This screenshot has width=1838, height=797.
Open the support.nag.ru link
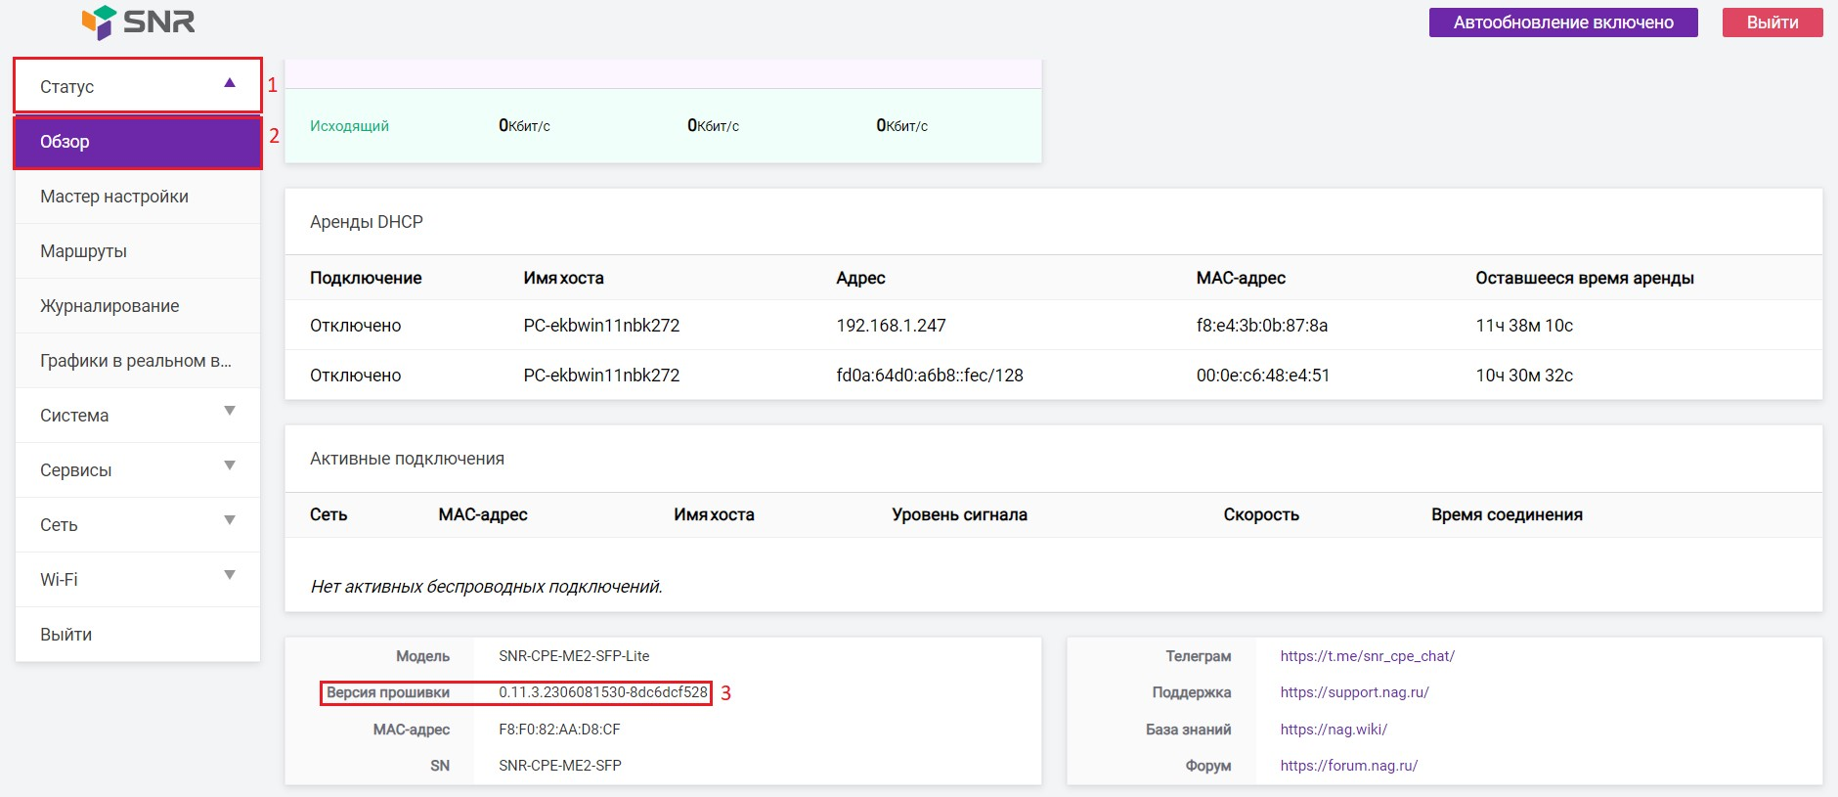tap(1354, 692)
